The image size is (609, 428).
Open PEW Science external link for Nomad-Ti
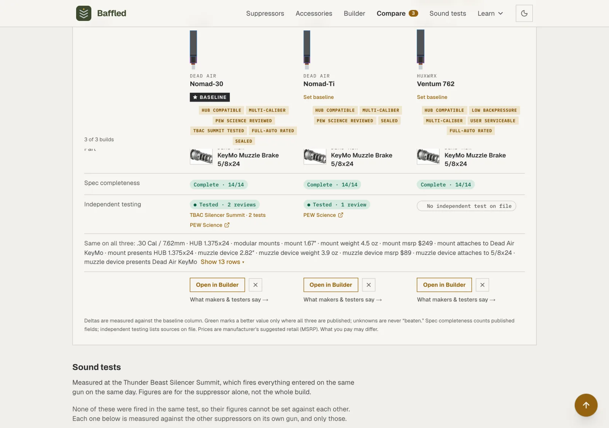323,215
